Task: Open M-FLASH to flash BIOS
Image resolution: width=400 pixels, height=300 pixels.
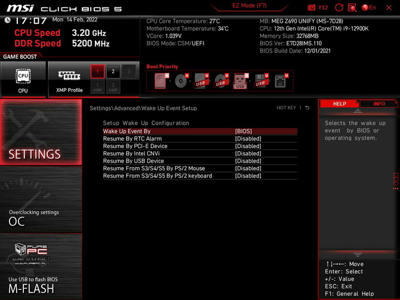Action: pos(41,267)
